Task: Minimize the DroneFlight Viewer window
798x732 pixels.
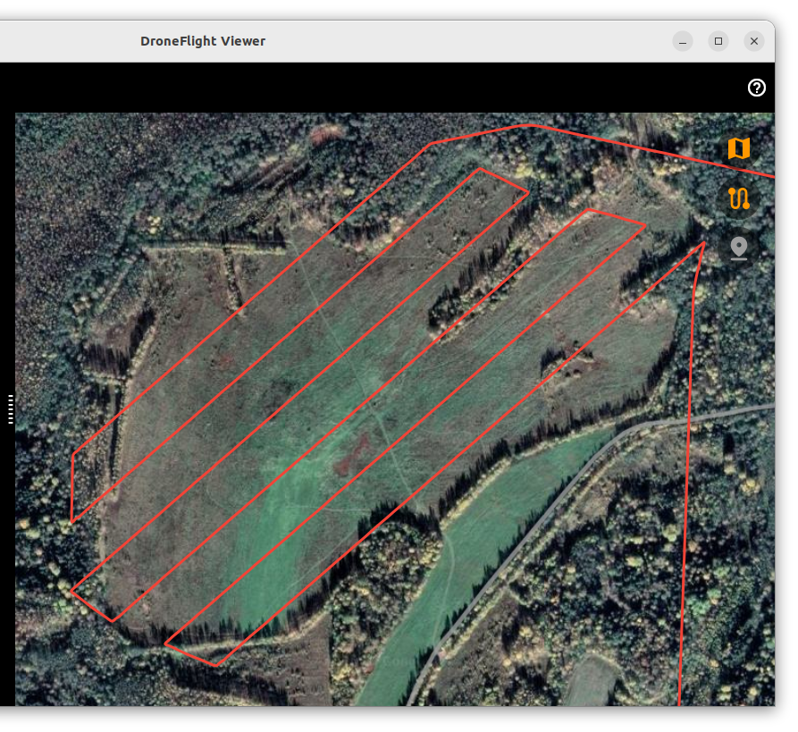Action: 683,41
